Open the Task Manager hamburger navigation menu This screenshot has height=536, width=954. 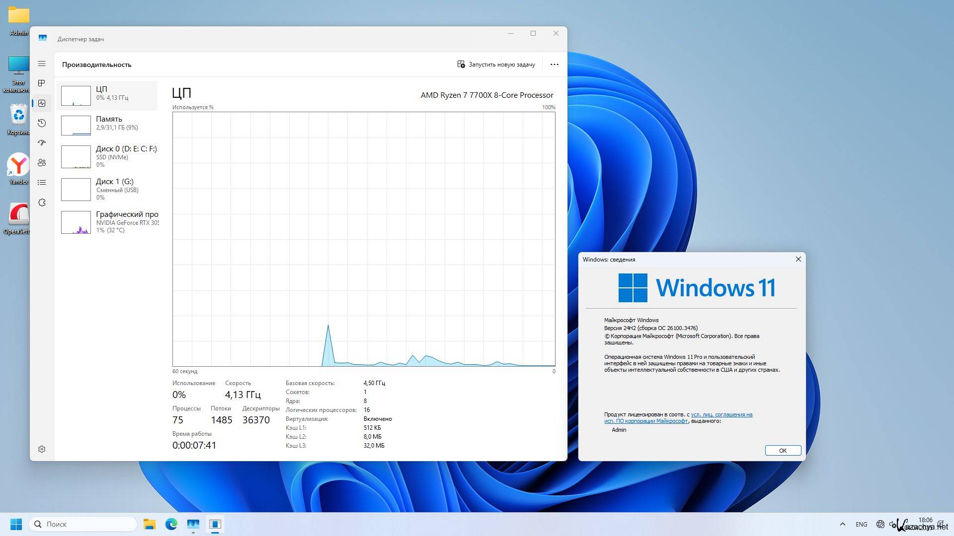click(x=42, y=64)
